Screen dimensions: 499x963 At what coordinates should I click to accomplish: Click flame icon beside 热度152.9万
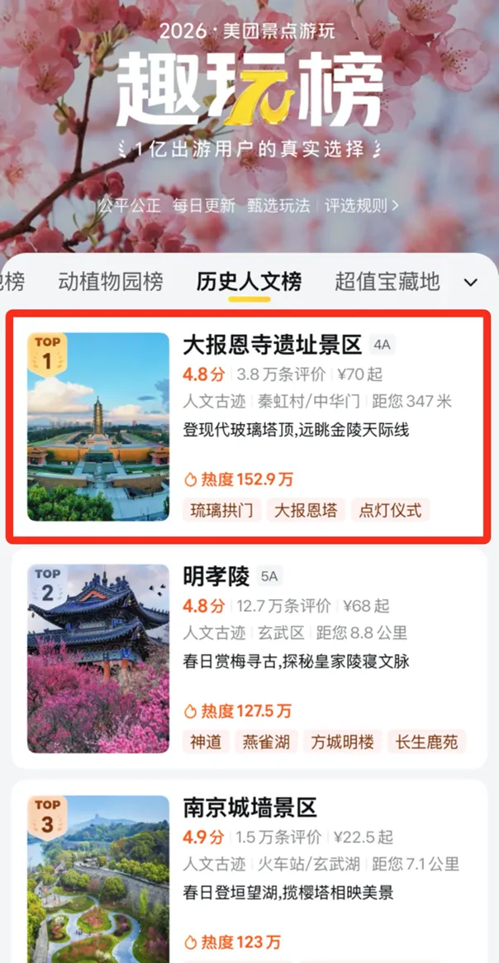(190, 479)
